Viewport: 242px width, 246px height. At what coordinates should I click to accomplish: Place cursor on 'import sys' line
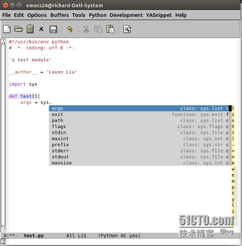pyautogui.click(x=23, y=84)
